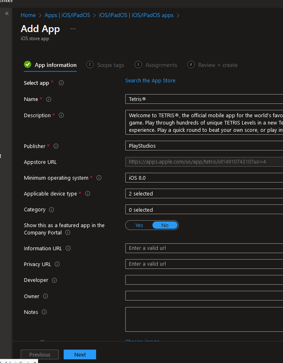This screenshot has width=283, height=363.
Task: Click the Home breadcrumb link
Action: point(28,15)
